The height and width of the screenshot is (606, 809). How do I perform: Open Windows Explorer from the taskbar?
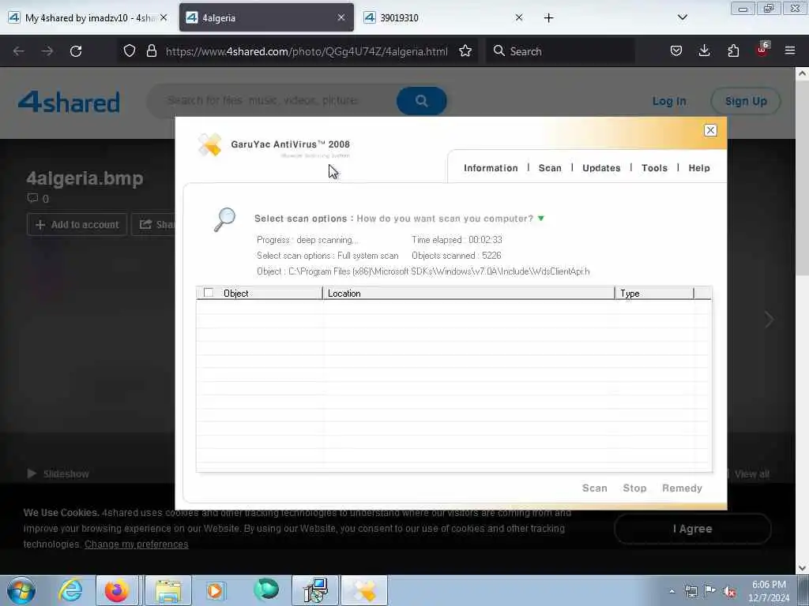[x=168, y=590]
